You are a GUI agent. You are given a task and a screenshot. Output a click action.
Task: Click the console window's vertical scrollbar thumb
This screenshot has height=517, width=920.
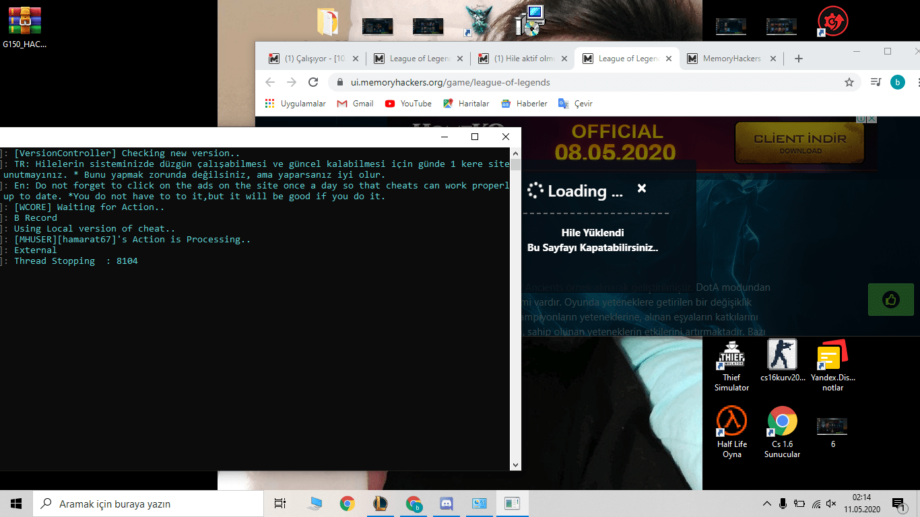click(516, 165)
